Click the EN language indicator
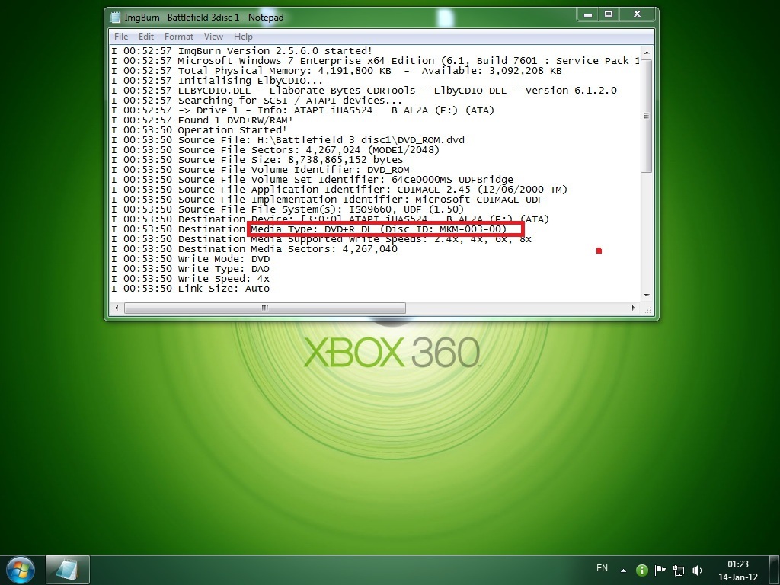 point(602,568)
